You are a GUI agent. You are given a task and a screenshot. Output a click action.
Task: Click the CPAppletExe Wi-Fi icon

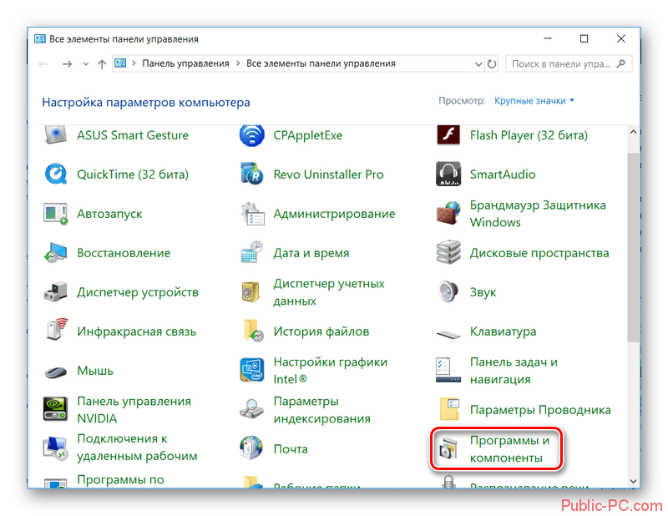(x=252, y=135)
